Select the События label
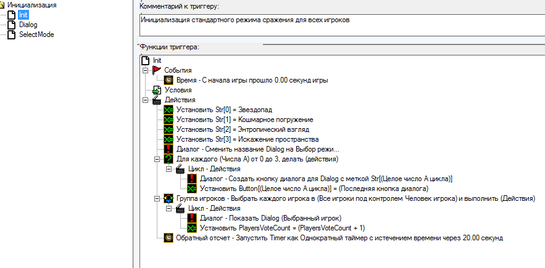Viewport: 545px width, 268px height. [178, 70]
